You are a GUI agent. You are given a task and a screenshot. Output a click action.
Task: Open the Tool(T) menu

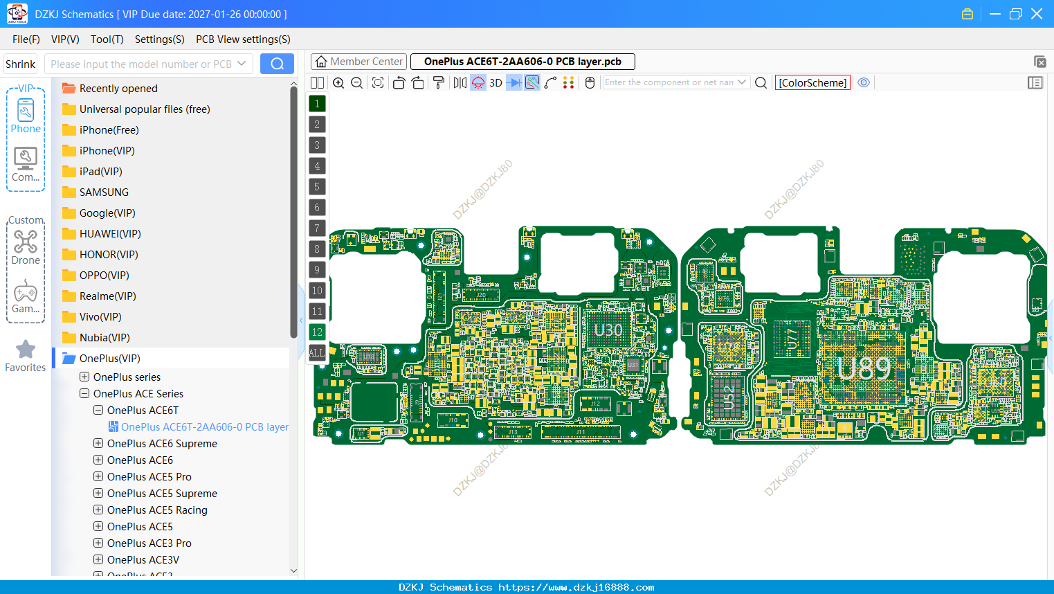[x=107, y=39]
